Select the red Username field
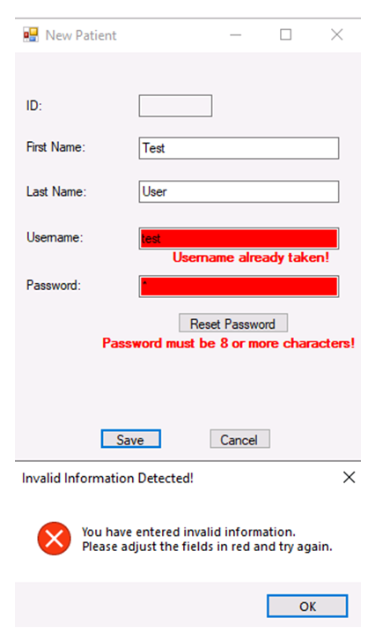The width and height of the screenshot is (375, 641). click(x=239, y=238)
